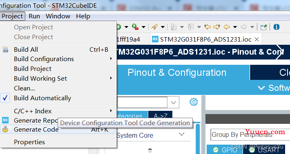Open the Back navigation history dropdown
Screen dimensions: 290x154
pyautogui.click(x=235, y=27)
